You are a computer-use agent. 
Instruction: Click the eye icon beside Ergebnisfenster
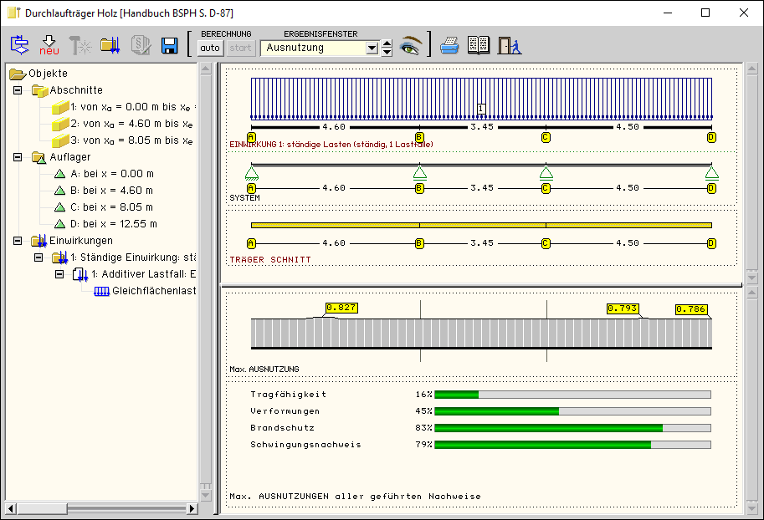coord(410,46)
